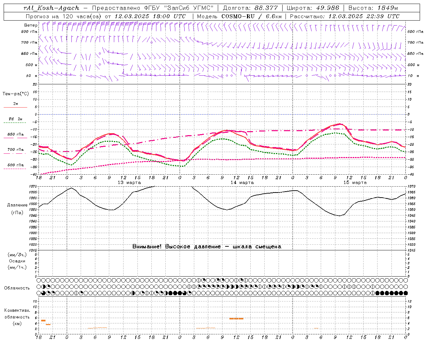Image resolution: width=425 pixels, height=340 pixels.
Task: Click the Тем-ра(°C) axis title
Action: click(x=16, y=94)
